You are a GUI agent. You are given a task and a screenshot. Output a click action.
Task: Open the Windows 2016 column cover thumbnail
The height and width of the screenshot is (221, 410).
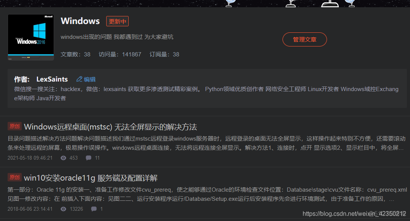pos(31,37)
